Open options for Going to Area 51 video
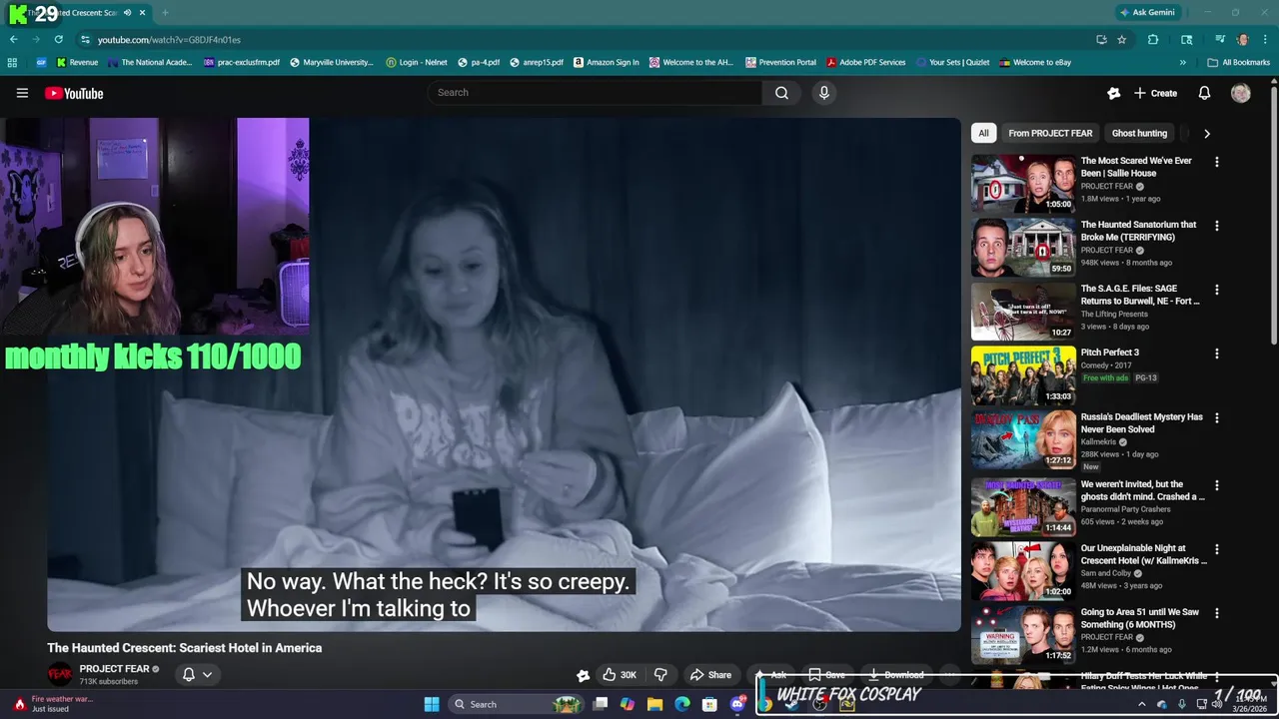 point(1216,613)
